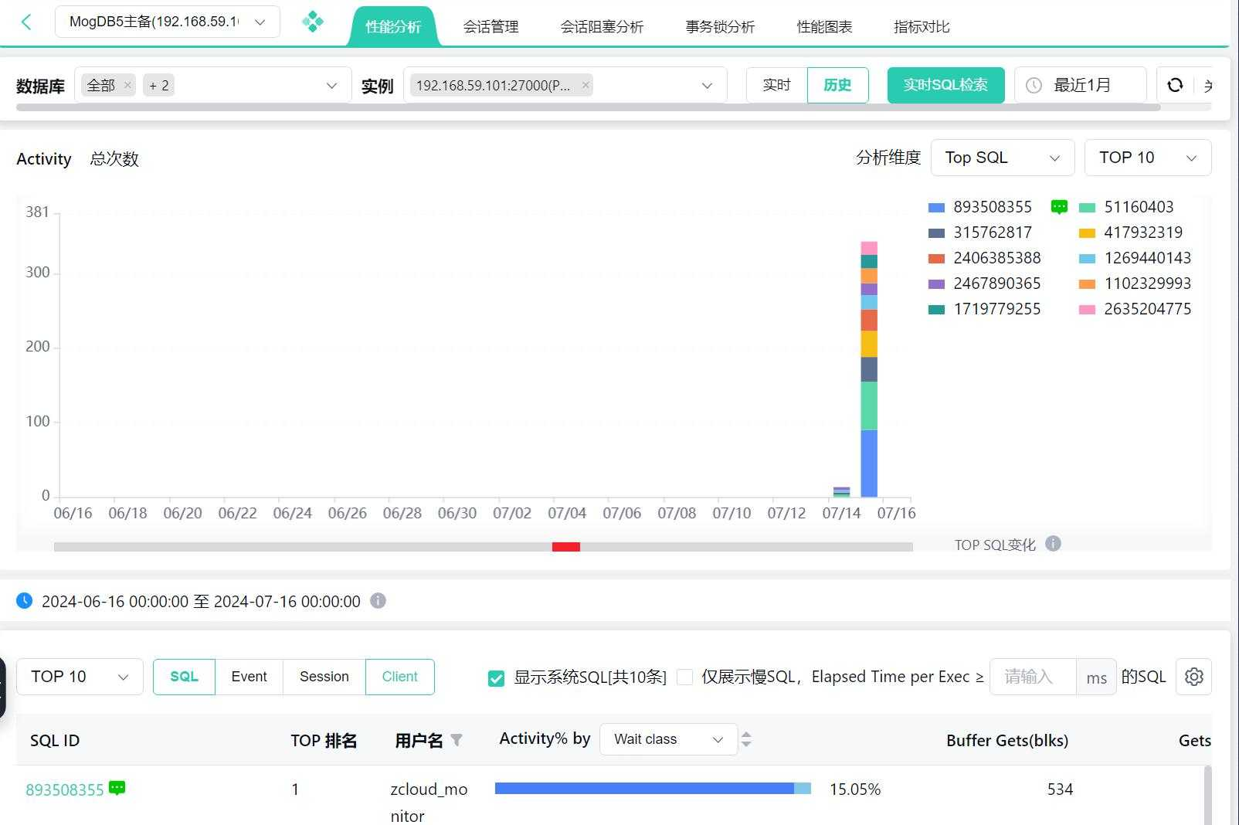Uncheck 显示系统SQL checkbox
Screen dimensions: 1239x825
click(x=496, y=678)
